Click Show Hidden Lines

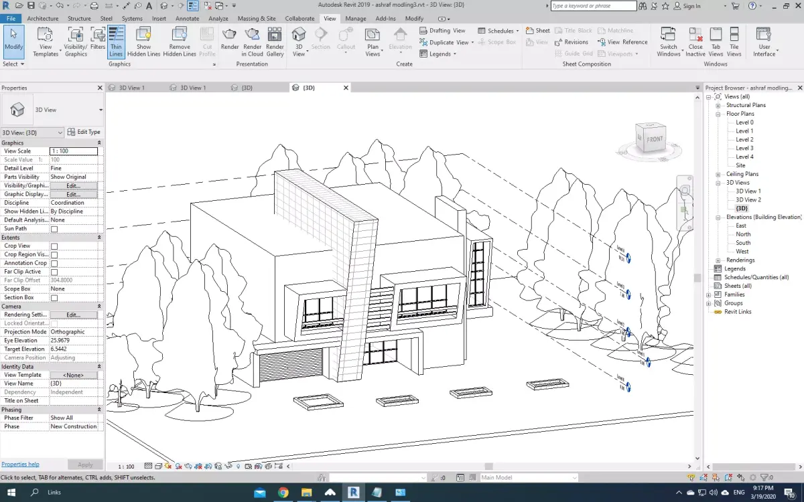pyautogui.click(x=144, y=42)
